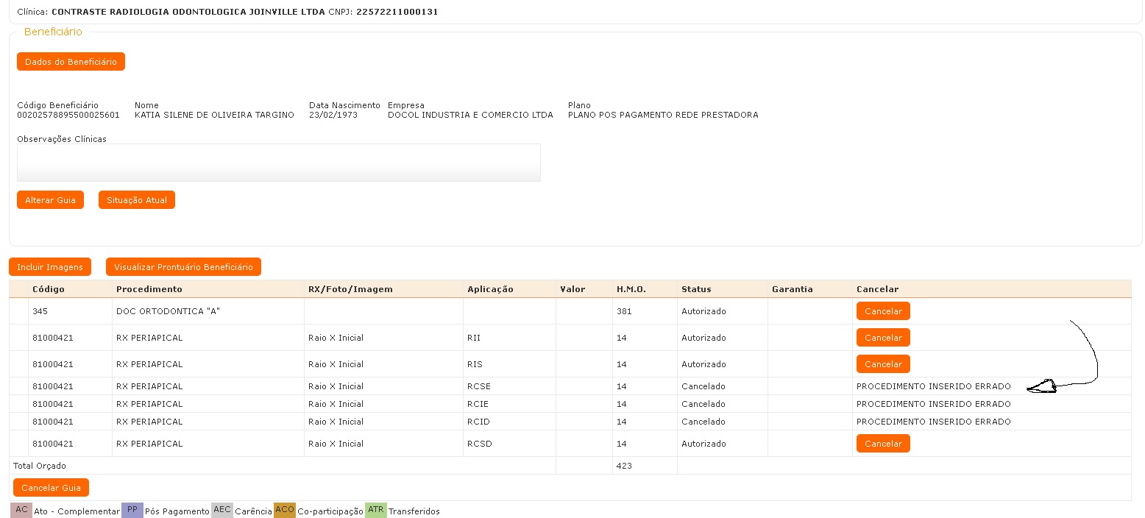The height and width of the screenshot is (518, 1145).
Task: Click the Cancelar Guia button
Action: point(51,488)
